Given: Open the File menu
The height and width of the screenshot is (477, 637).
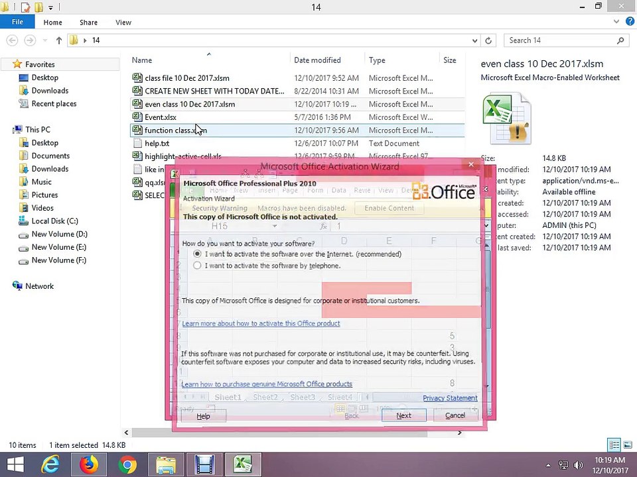Looking at the screenshot, I should pos(17,22).
